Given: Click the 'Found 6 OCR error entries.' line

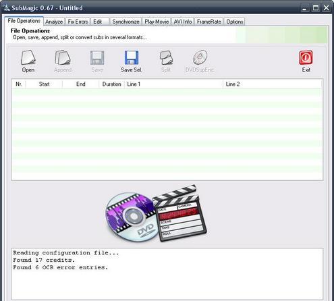Looking at the screenshot, I should 61,268.
